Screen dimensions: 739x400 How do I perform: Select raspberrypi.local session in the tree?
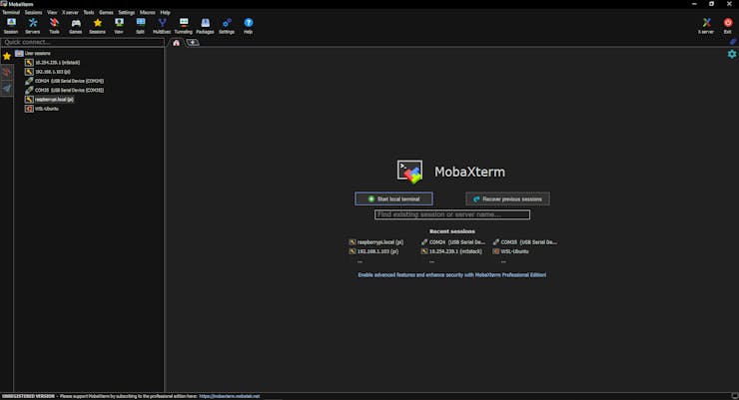coord(54,99)
